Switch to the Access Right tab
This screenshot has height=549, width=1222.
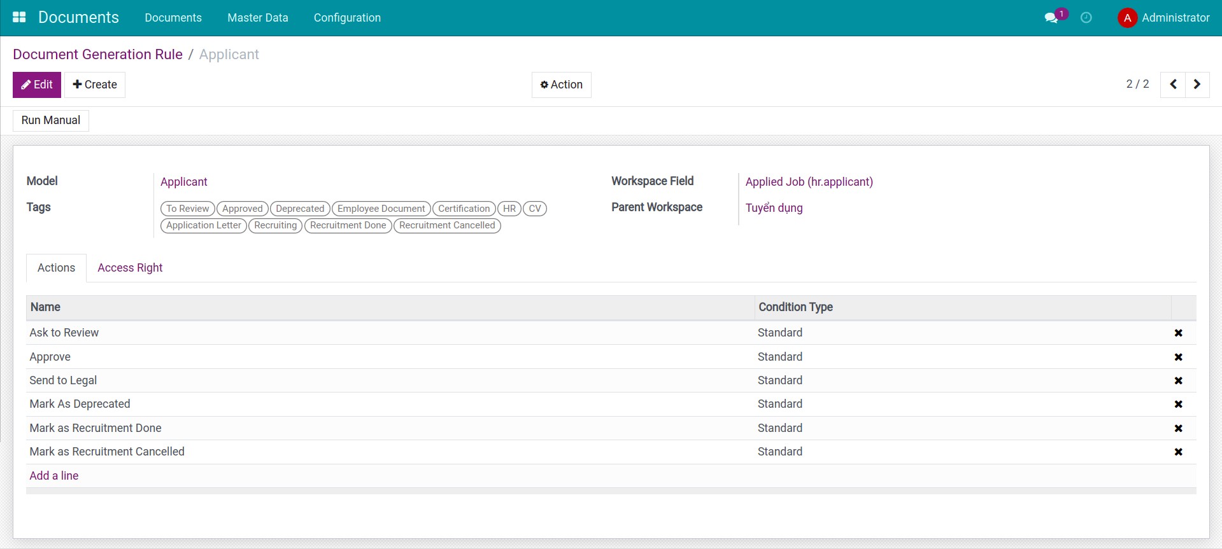[130, 268]
